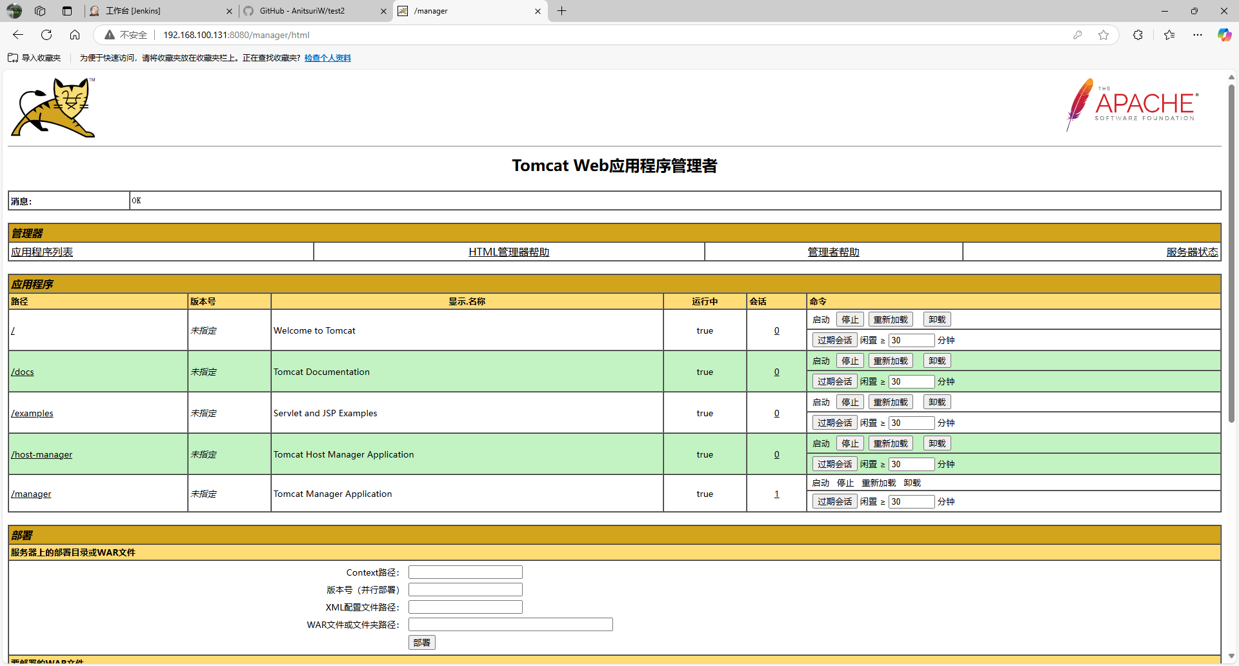Click the WAR文件或文件夹路径 input field

tap(510, 625)
